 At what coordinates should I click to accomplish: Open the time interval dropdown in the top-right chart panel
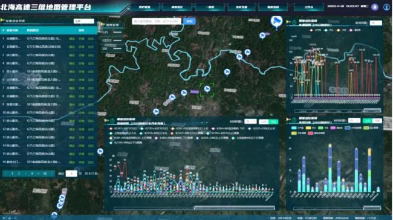click(376, 23)
